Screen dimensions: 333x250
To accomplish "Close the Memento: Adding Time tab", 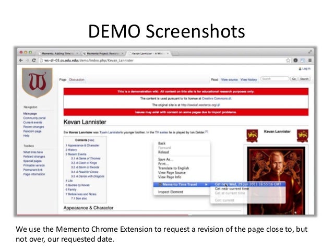I will [77, 54].
